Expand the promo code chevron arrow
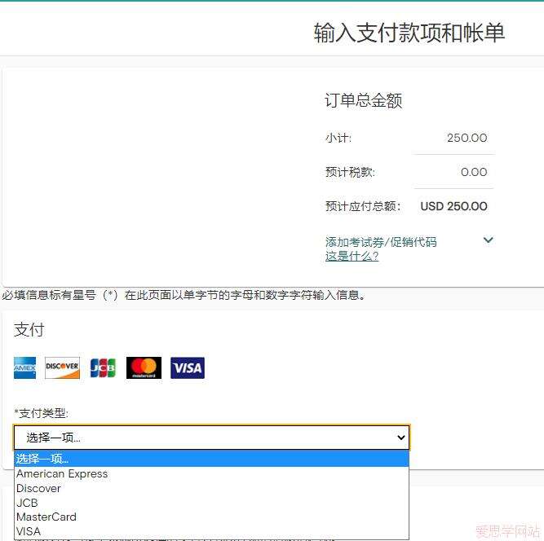Image resolution: width=544 pixels, height=541 pixels. 488,240
